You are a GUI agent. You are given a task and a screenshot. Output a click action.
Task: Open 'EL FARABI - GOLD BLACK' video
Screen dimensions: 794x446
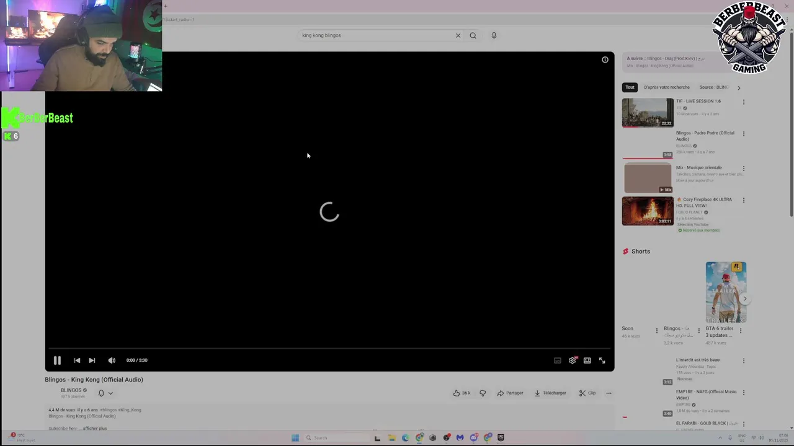[x=707, y=423]
